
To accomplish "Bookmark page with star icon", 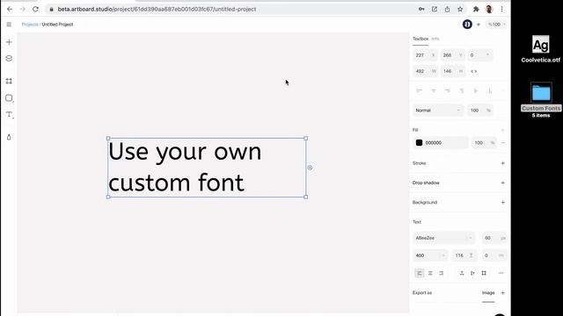I will (x=460, y=9).
